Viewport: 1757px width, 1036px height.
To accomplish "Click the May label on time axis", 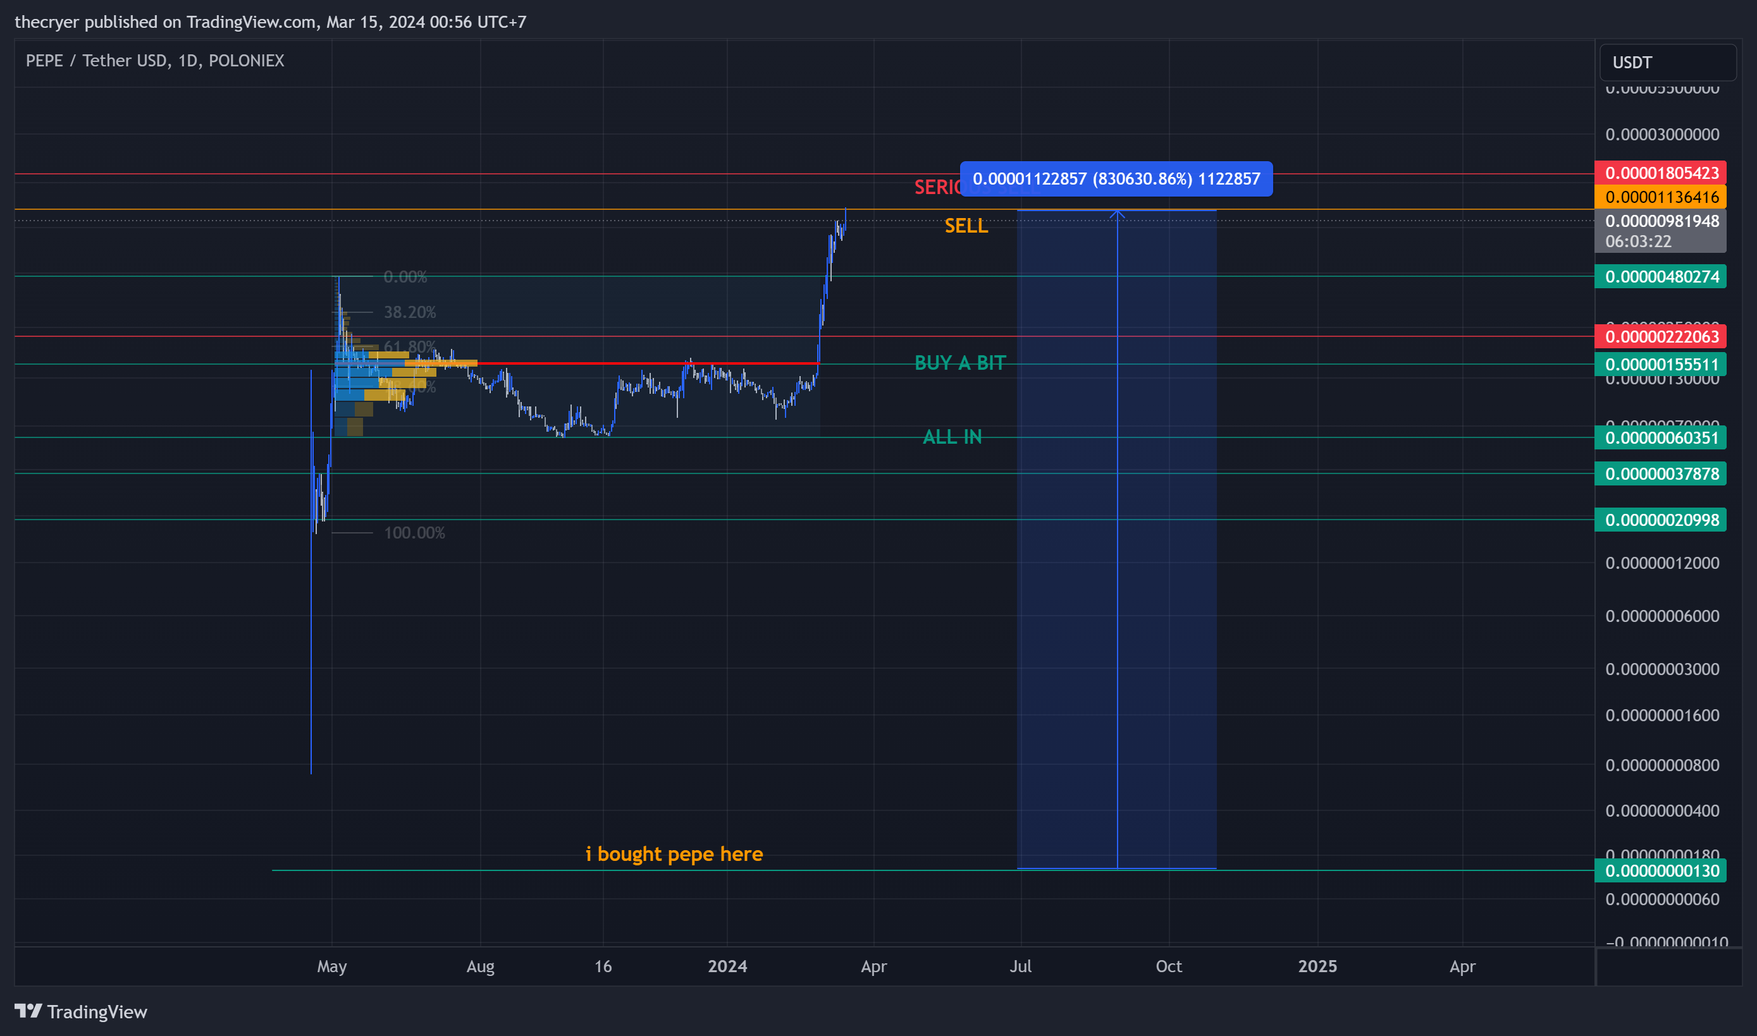I will click(x=331, y=966).
